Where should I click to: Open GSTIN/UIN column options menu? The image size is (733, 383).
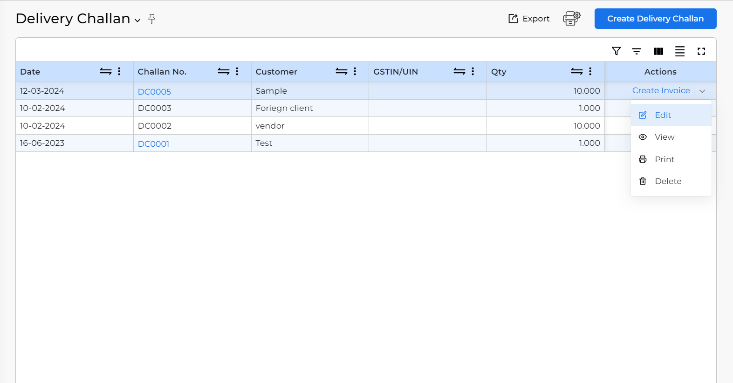coord(473,71)
